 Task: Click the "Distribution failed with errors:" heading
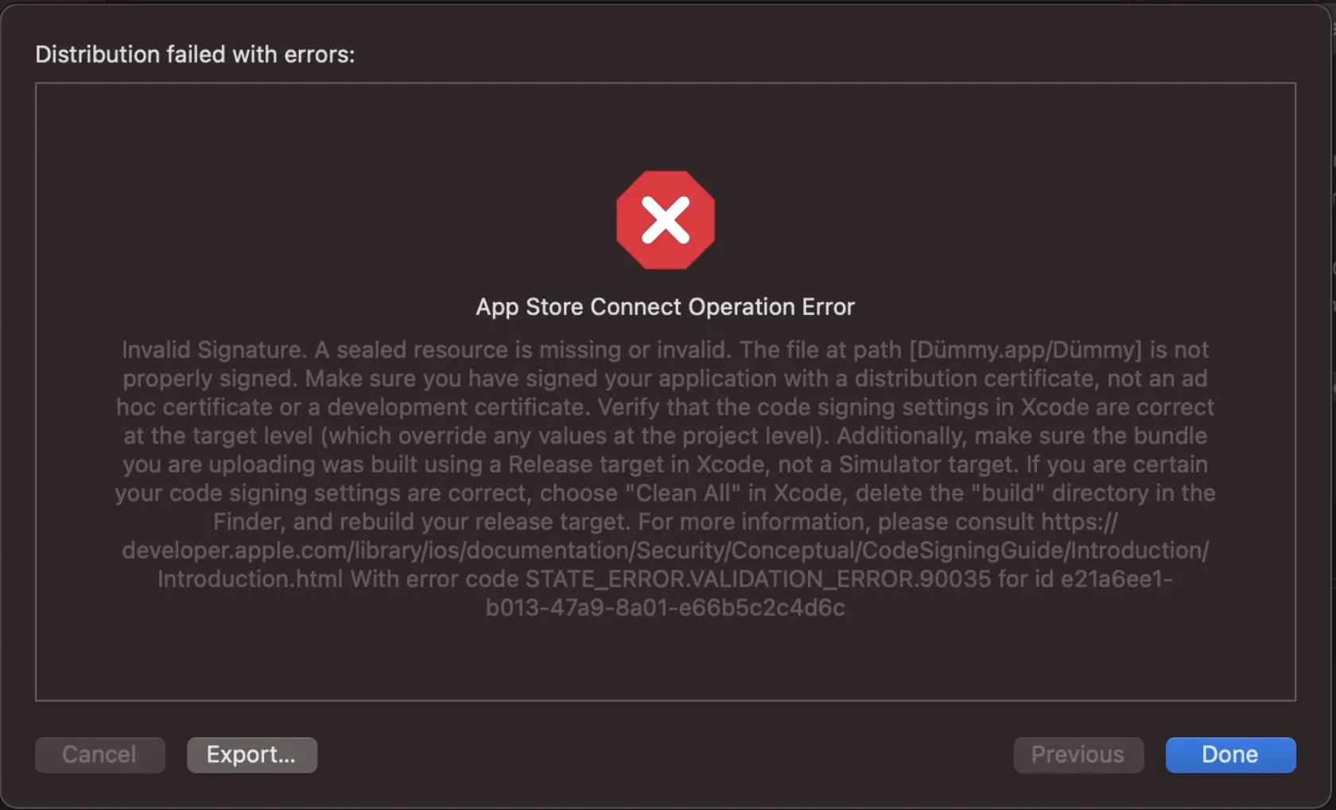pyautogui.click(x=195, y=54)
